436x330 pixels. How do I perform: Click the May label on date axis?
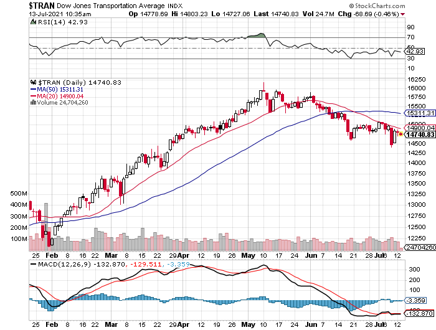(x=248, y=255)
